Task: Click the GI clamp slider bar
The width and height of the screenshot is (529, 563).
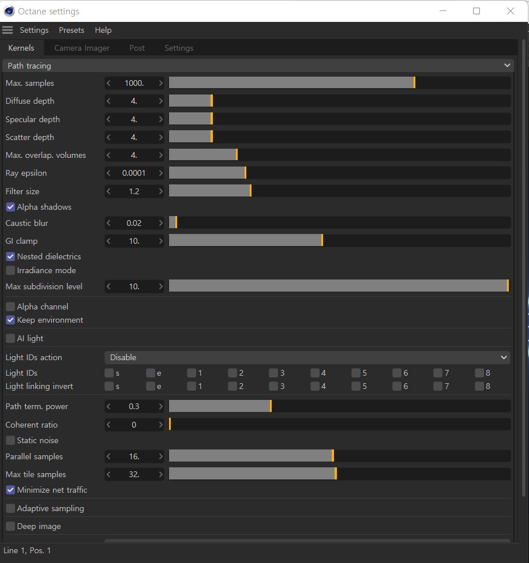Action: pos(340,241)
